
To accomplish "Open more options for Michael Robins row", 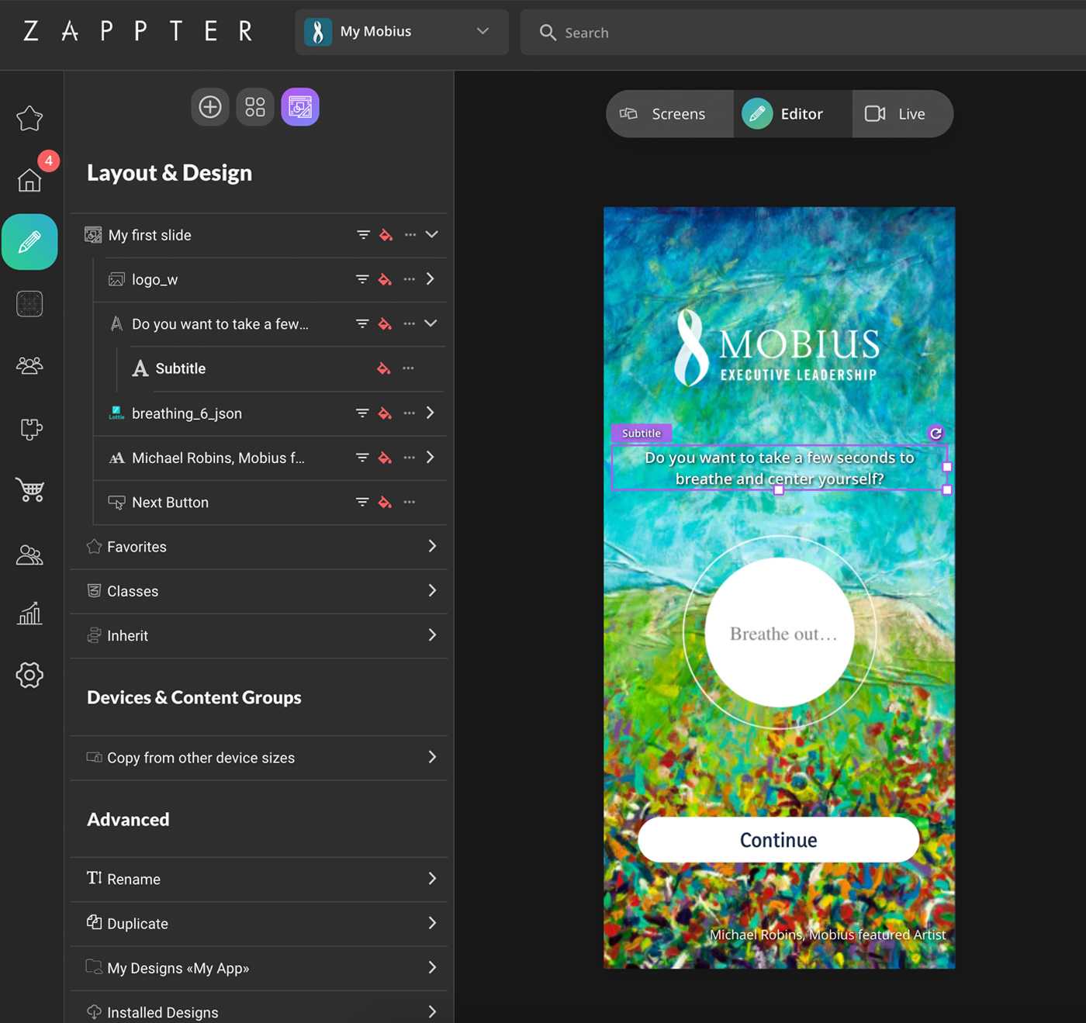I will click(x=410, y=458).
